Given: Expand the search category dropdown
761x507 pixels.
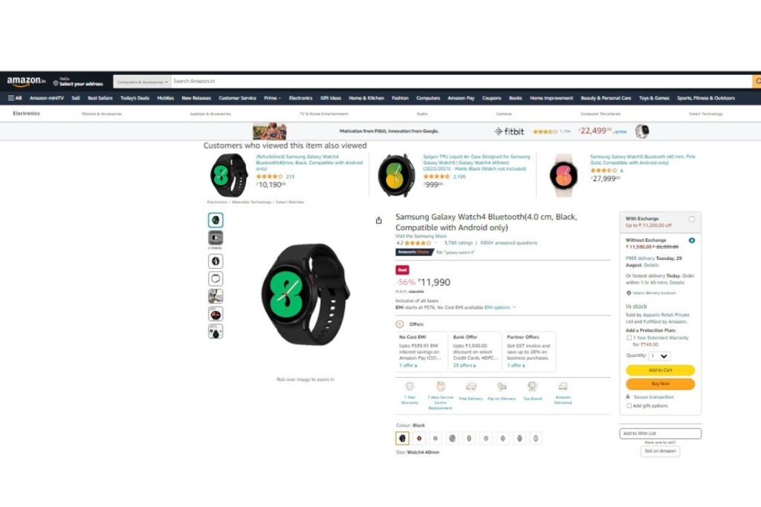Looking at the screenshot, I should [142, 82].
